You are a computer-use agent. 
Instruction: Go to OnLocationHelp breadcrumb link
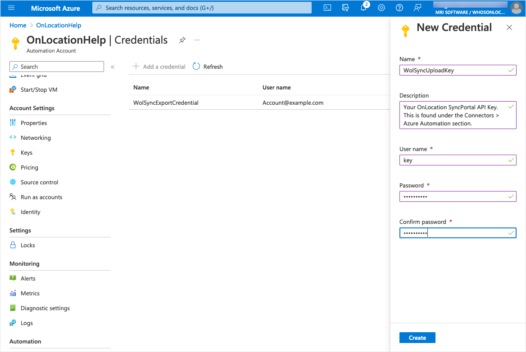(x=59, y=26)
